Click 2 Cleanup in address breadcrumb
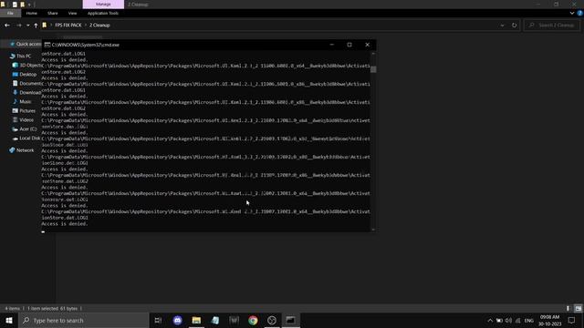 tap(99, 25)
